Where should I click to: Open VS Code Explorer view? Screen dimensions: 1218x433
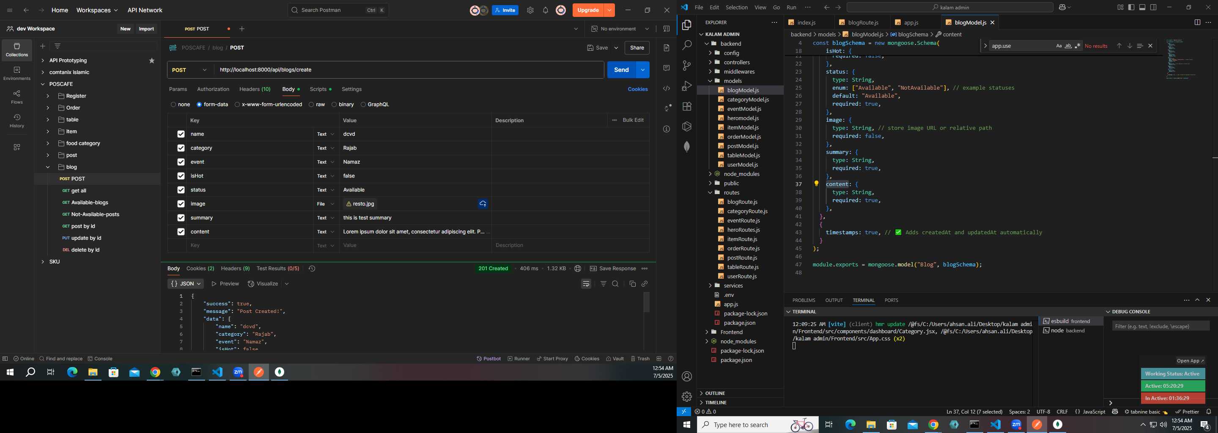[x=687, y=25]
